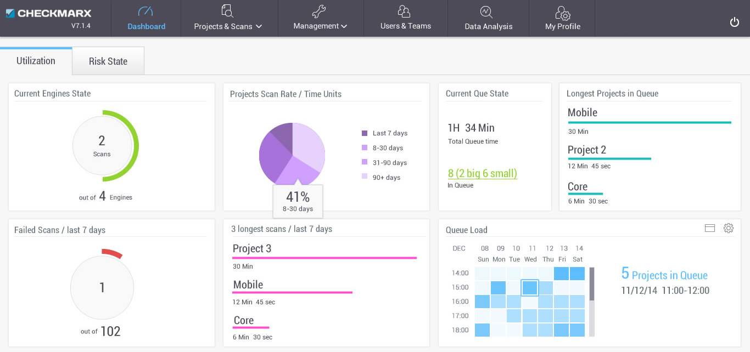This screenshot has width=750, height=352.
Task: Select the highlighted Wed 15:00 heatmap cell
Action: pyautogui.click(x=530, y=287)
